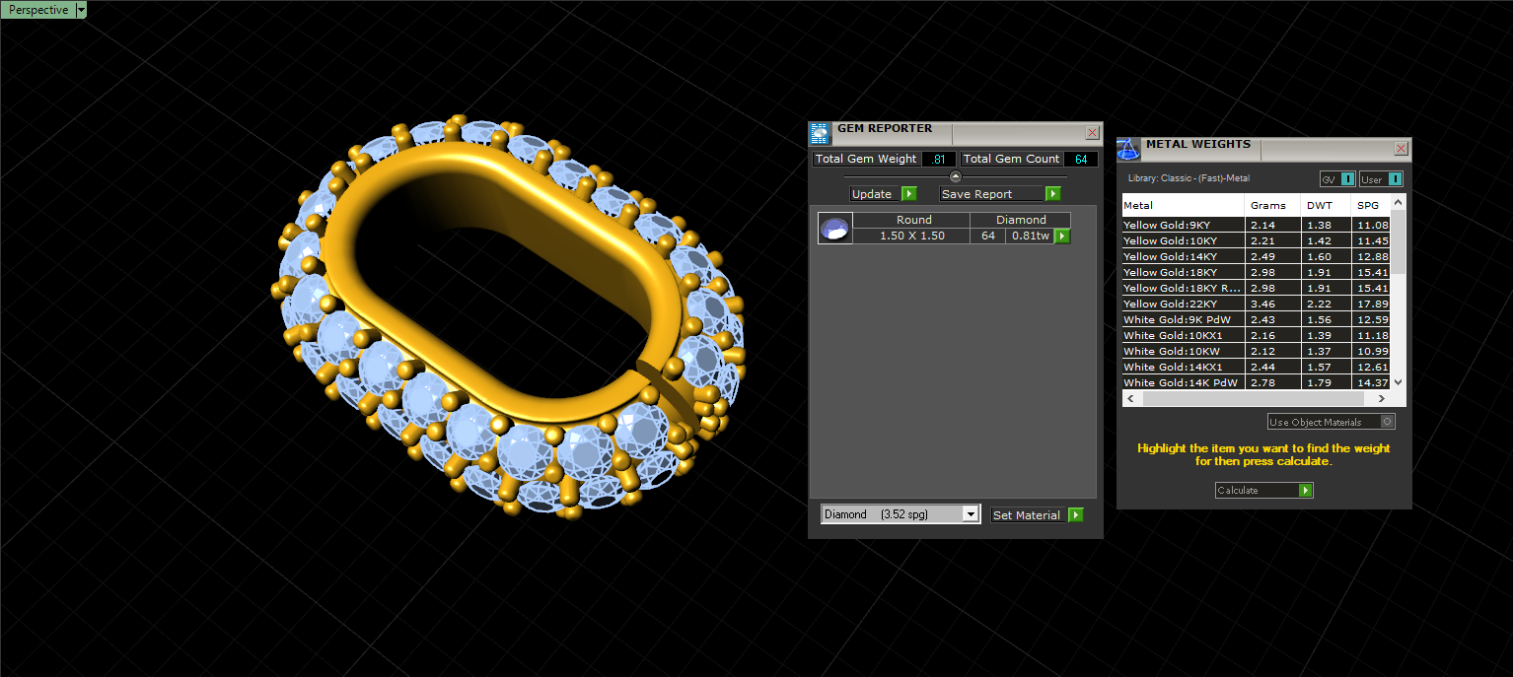Click the gem row Diamond type cell

[x=1020, y=220]
